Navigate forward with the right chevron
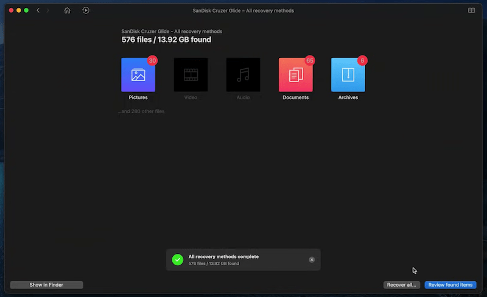 pyautogui.click(x=49, y=10)
